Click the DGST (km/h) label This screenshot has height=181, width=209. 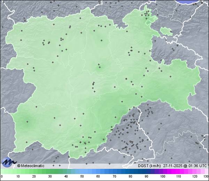[149, 166]
